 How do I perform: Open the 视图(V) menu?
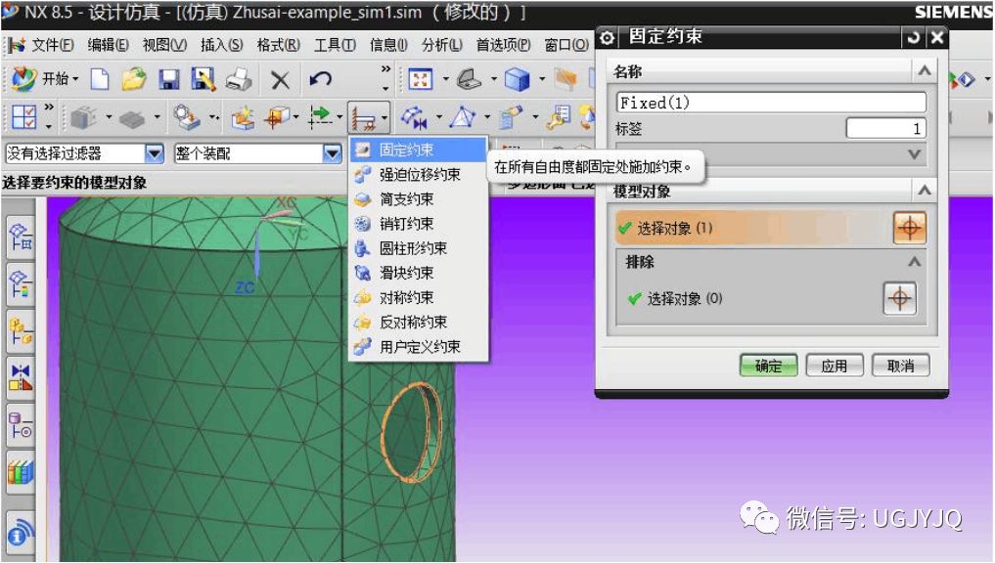point(164,44)
